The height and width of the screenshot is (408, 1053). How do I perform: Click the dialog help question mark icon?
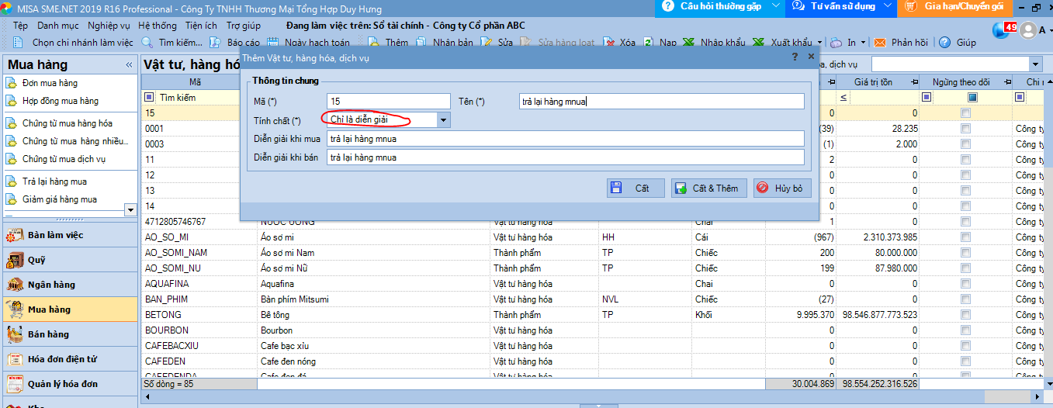795,57
